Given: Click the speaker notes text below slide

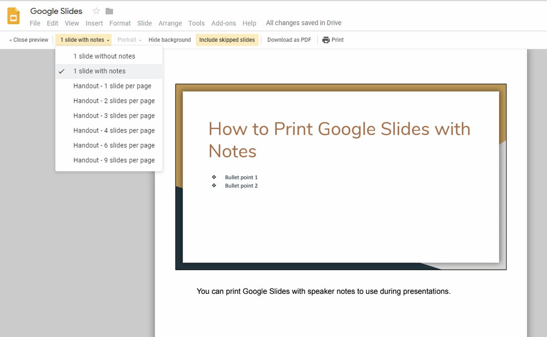Looking at the screenshot, I should [323, 291].
